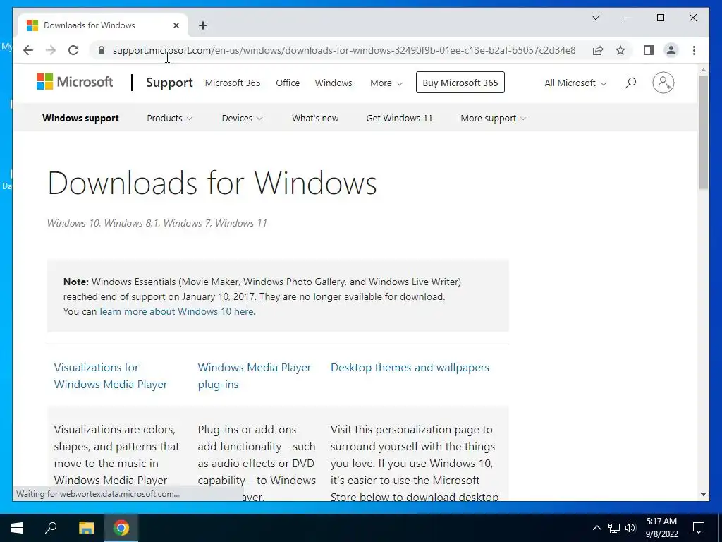722x542 pixels.
Task: Open the Chrome side panel icon
Action: [x=649, y=50]
